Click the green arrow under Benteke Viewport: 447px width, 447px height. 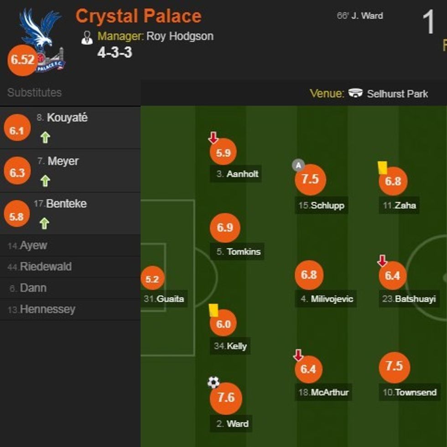[x=45, y=223]
